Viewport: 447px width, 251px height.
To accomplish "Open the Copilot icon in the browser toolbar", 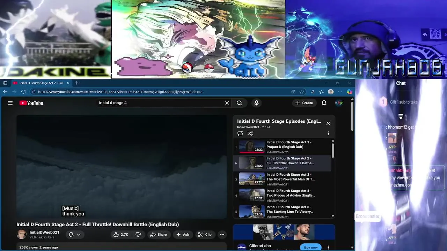I will (x=349, y=92).
